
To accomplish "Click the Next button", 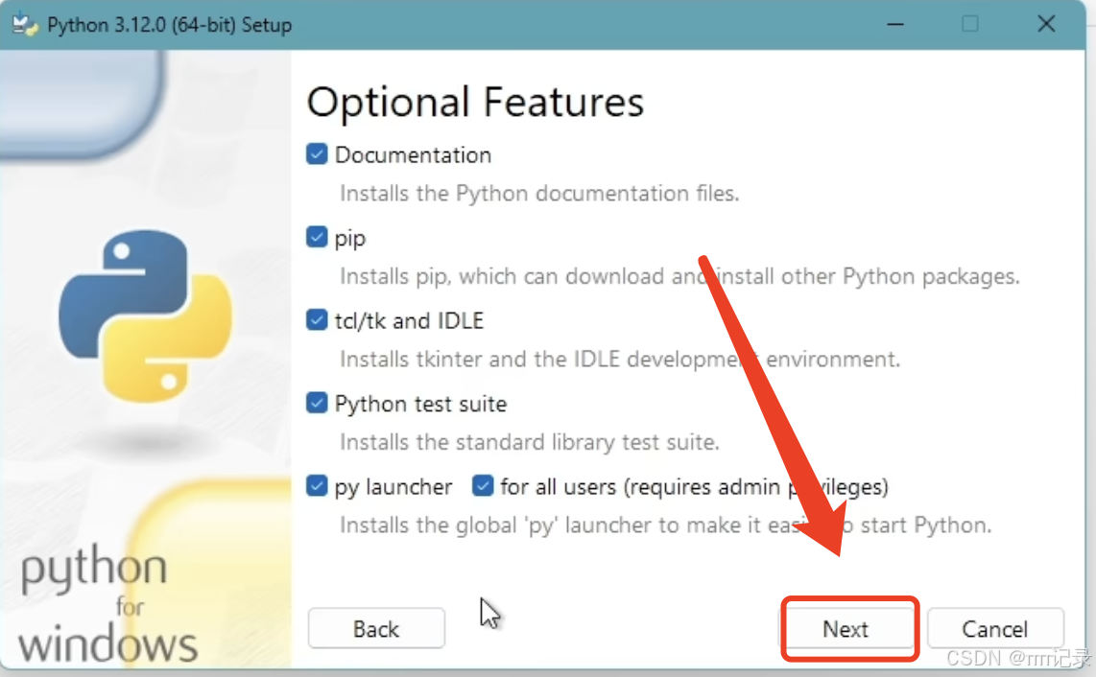I will (x=846, y=629).
